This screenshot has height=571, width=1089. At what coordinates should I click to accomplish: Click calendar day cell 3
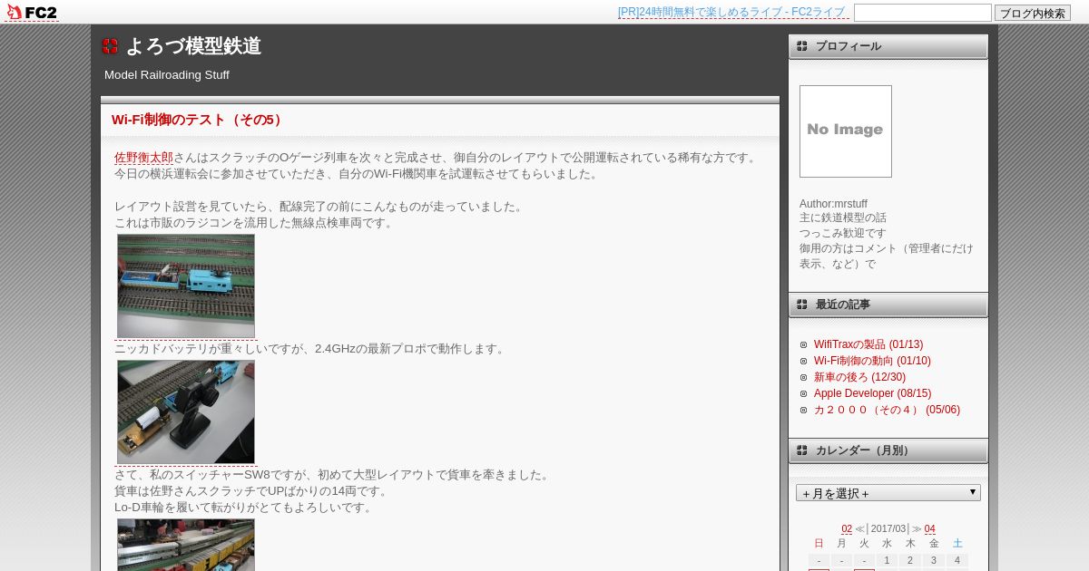[934, 561]
